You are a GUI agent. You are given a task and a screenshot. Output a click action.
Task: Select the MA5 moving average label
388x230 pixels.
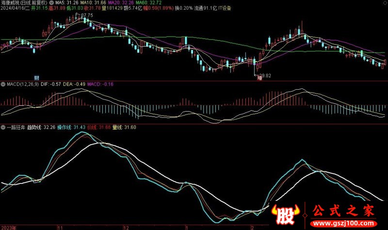pos(65,3)
